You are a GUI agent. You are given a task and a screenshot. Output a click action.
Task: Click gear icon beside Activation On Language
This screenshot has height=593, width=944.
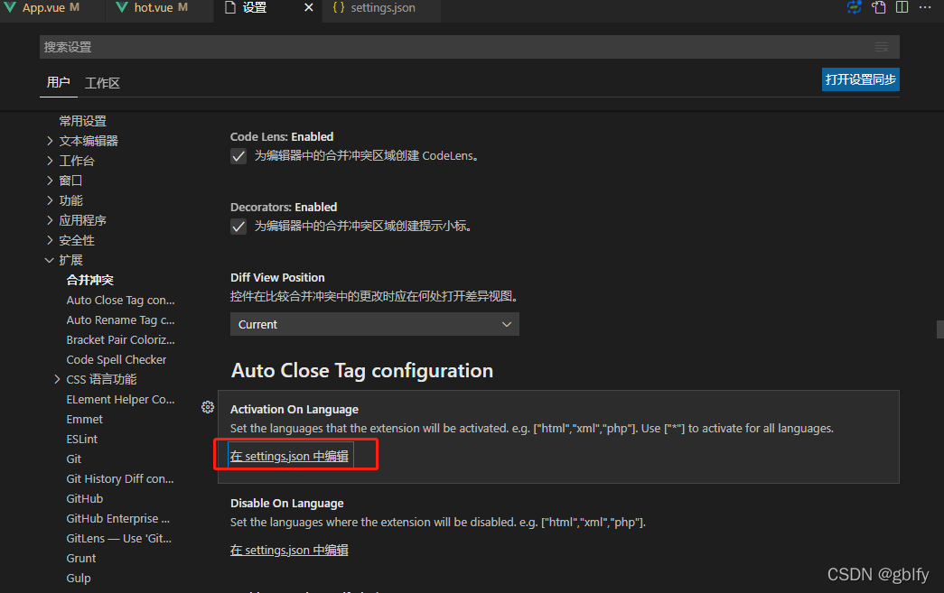pos(208,407)
